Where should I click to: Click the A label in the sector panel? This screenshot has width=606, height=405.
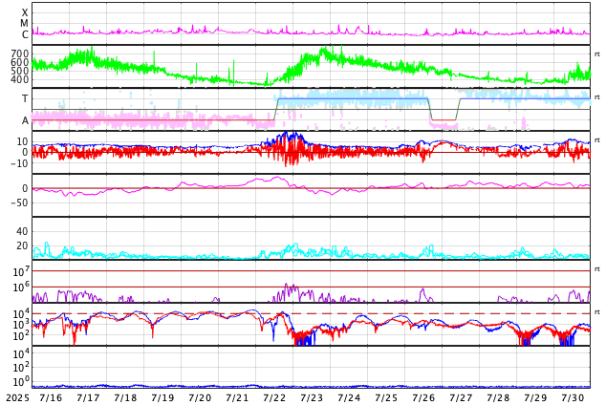coord(25,121)
